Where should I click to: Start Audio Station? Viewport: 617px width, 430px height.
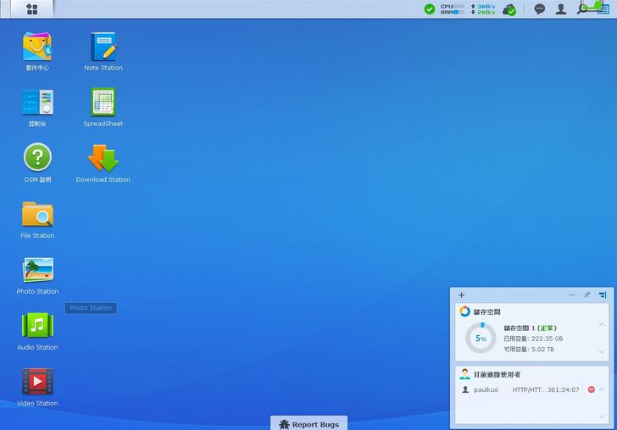pyautogui.click(x=37, y=326)
